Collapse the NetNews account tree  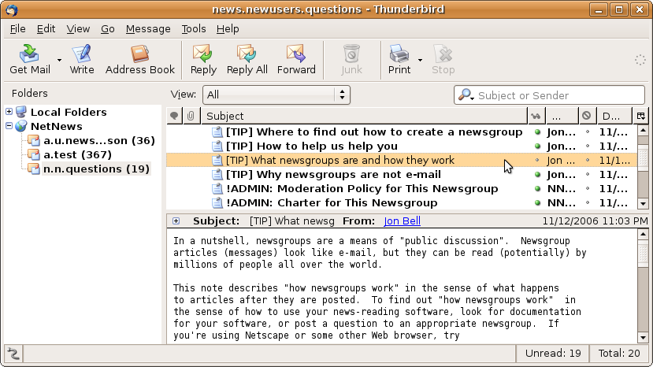pos(9,126)
